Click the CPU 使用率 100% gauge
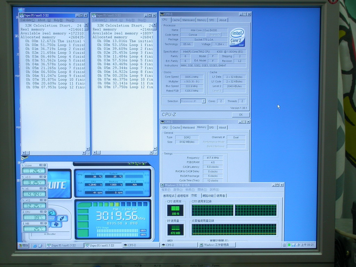 (x=175, y=210)
